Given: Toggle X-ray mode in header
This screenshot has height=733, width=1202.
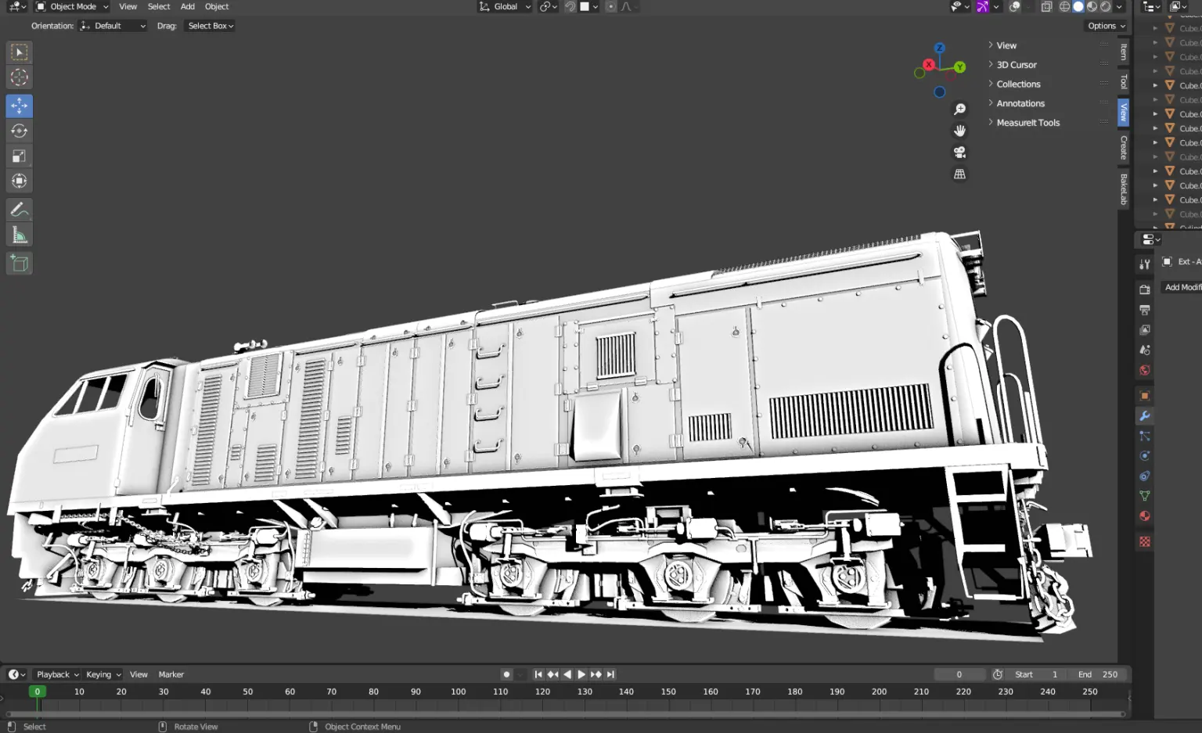Looking at the screenshot, I should (1046, 6).
